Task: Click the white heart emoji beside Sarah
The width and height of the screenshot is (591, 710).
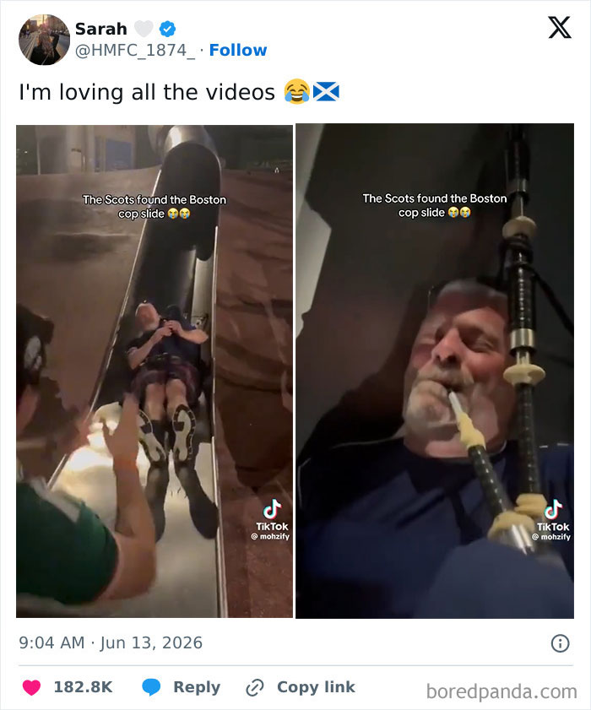Action: point(144,29)
